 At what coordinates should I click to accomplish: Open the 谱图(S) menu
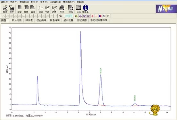pyautogui.click(x=4, y=2)
